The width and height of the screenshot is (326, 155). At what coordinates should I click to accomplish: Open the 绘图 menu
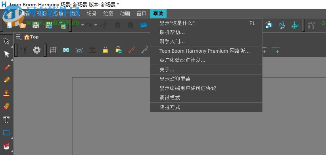pyautogui.click(x=108, y=14)
